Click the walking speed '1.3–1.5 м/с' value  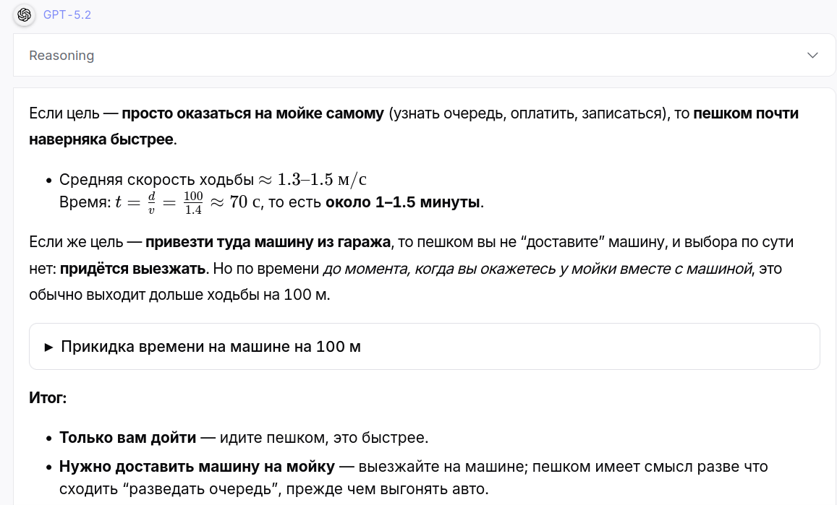coord(322,180)
